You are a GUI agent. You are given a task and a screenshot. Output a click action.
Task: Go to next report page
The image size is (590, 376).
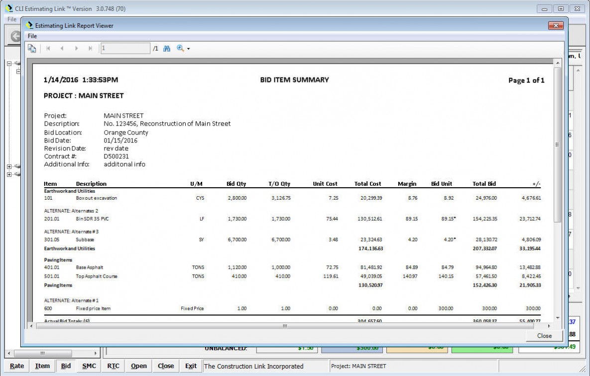click(76, 48)
